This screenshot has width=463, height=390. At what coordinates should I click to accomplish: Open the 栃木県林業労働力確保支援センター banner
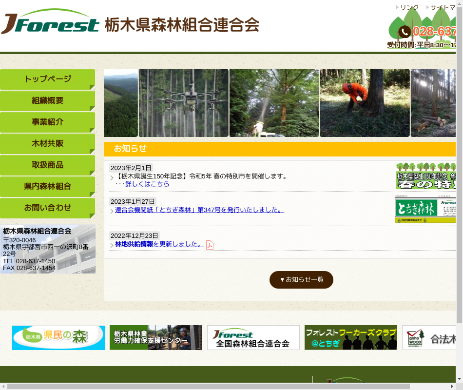[x=156, y=338]
